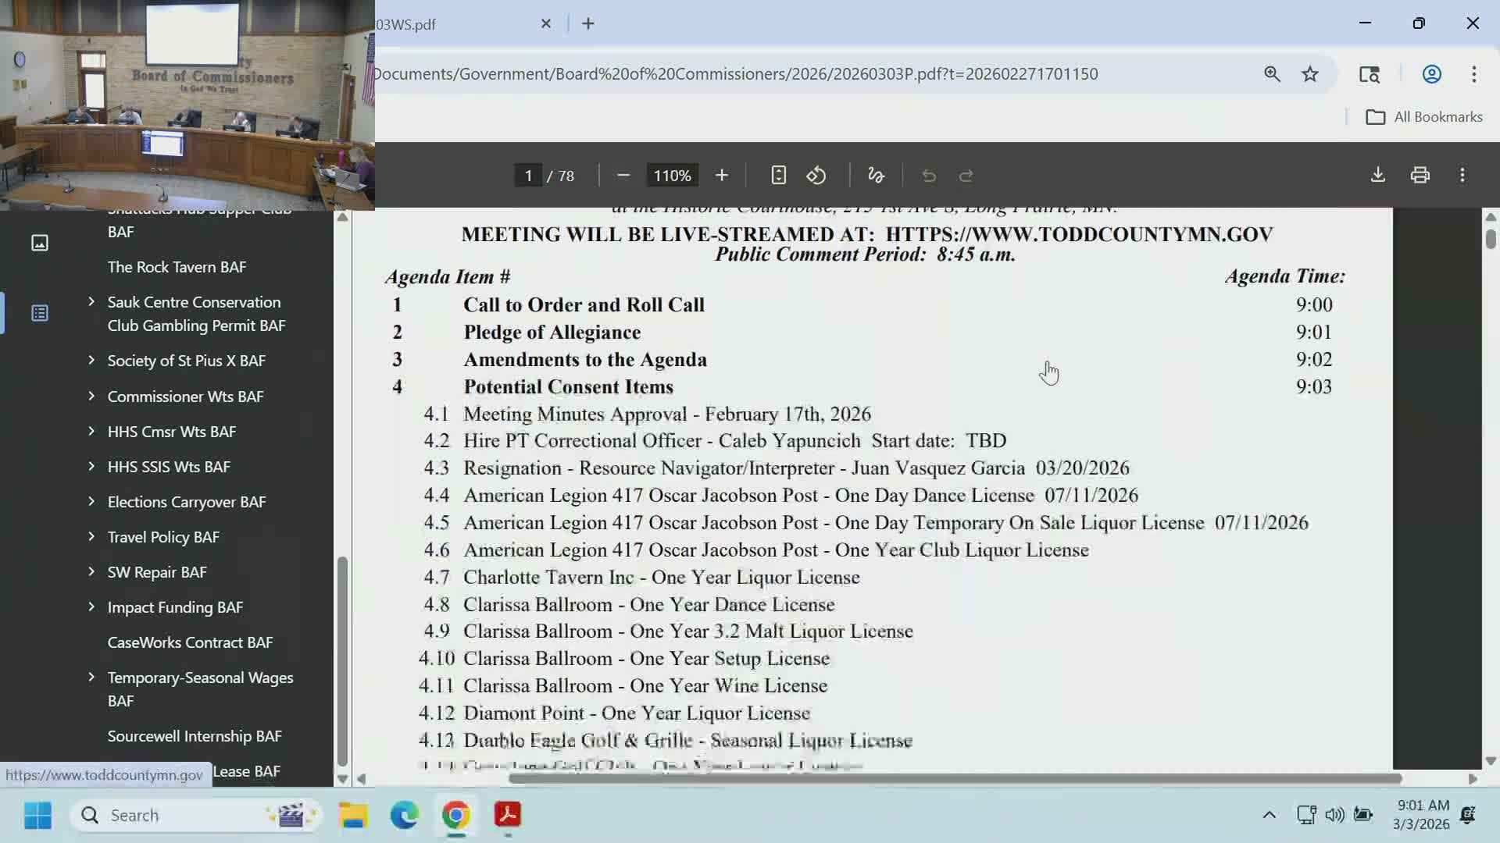Open the Adobe Acrobat app from taskbar
This screenshot has height=843, width=1500.
click(508, 815)
